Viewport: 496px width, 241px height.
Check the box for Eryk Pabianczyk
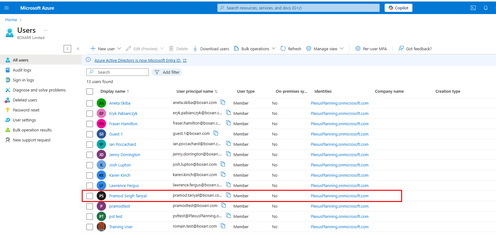pos(90,114)
